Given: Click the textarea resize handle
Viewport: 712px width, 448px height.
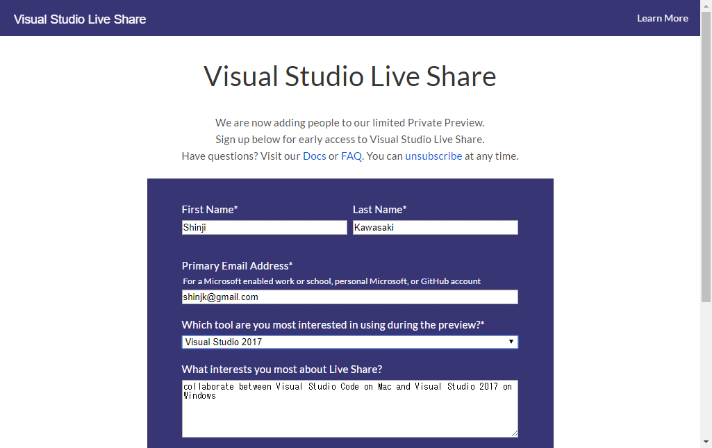Looking at the screenshot, I should coord(515,433).
